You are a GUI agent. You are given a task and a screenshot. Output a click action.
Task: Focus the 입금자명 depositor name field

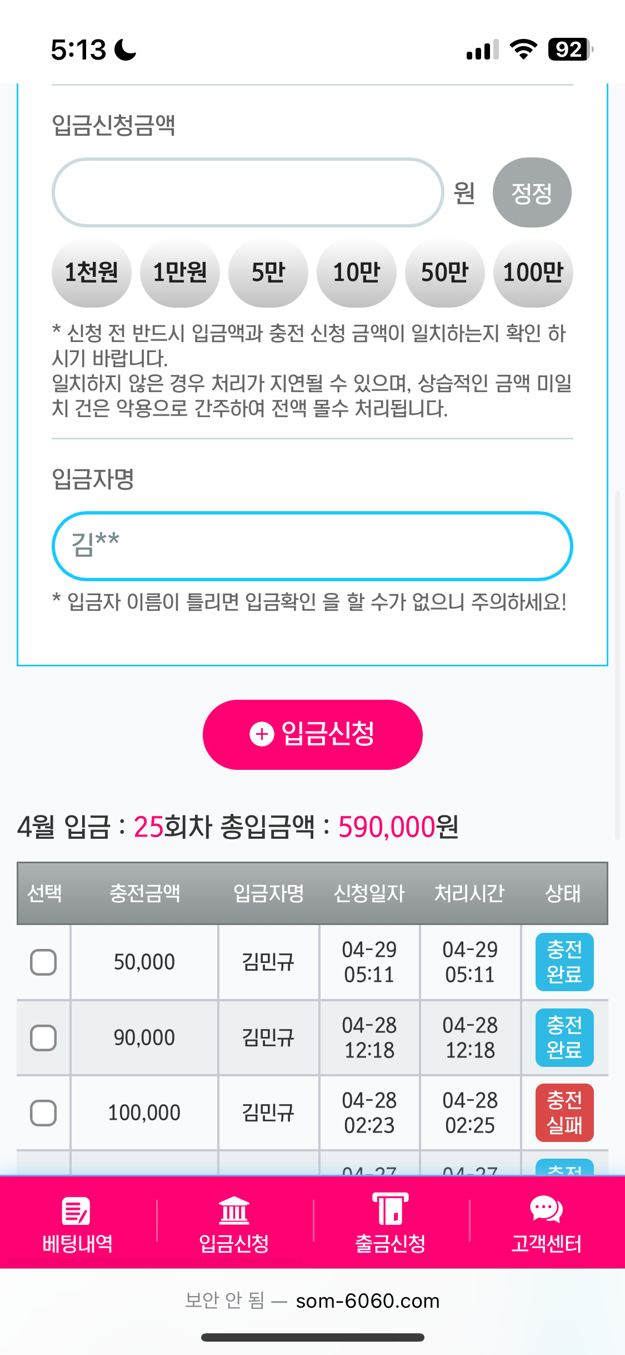pyautogui.click(x=312, y=546)
